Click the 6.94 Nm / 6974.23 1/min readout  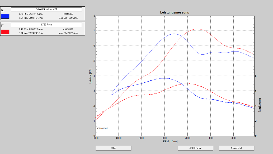(31, 33)
